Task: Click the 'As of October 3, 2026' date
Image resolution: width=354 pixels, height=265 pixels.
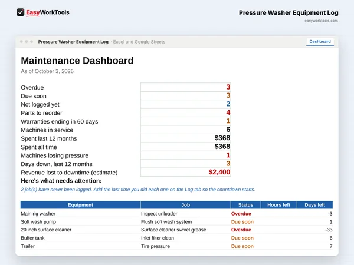Action: coord(47,71)
